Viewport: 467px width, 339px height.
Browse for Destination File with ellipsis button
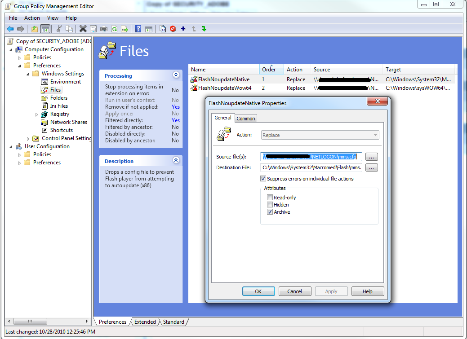[x=371, y=168]
